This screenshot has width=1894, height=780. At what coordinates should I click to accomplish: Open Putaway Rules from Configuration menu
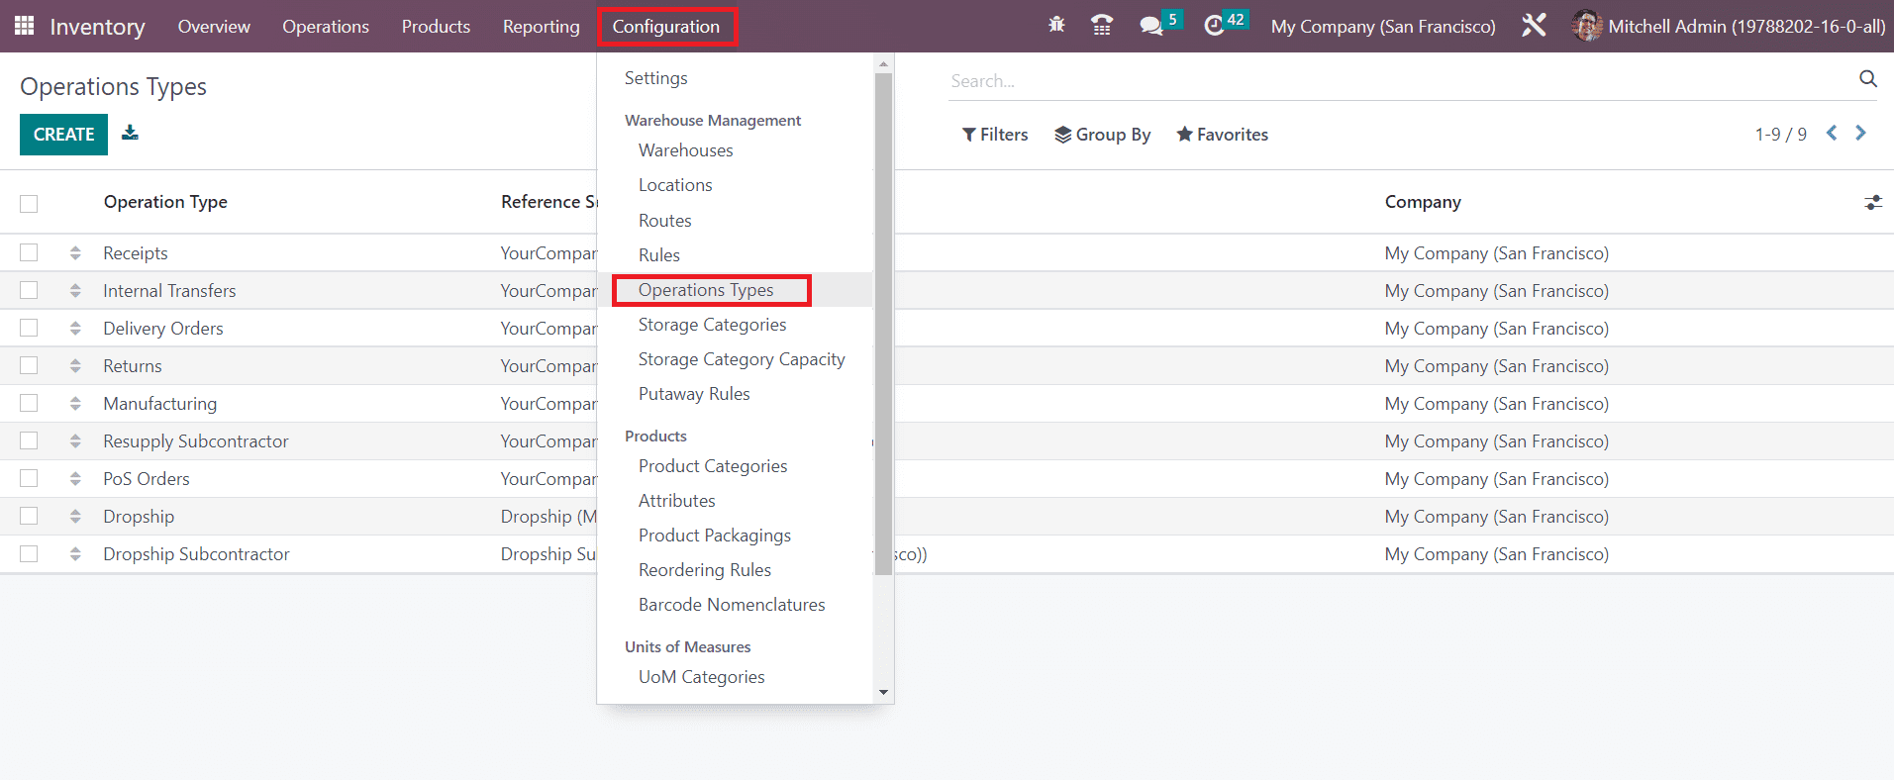[694, 394]
